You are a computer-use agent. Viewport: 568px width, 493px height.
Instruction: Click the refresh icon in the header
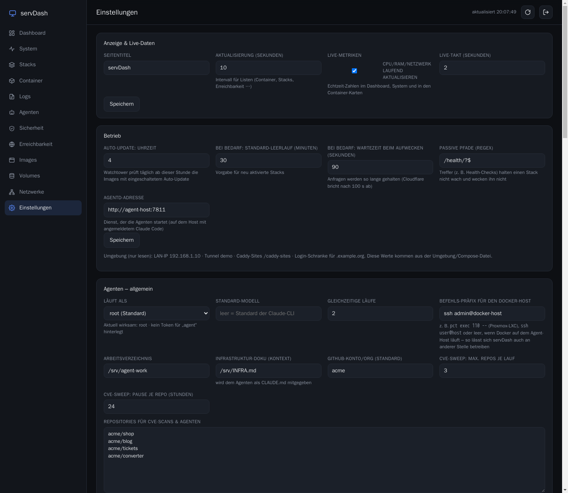tap(528, 12)
